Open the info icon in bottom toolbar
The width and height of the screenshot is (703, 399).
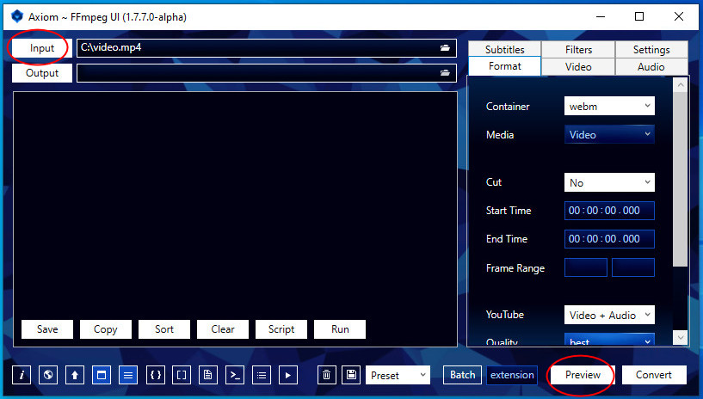pyautogui.click(x=22, y=375)
